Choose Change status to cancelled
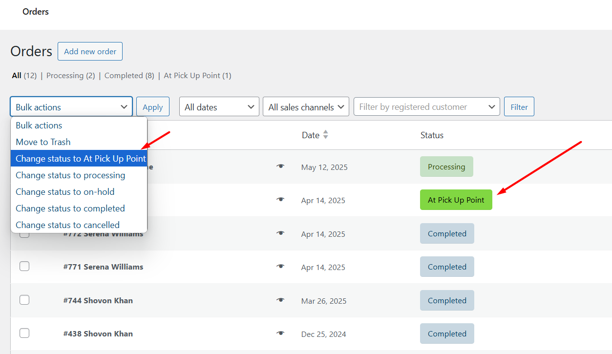The image size is (612, 354). [79, 225]
